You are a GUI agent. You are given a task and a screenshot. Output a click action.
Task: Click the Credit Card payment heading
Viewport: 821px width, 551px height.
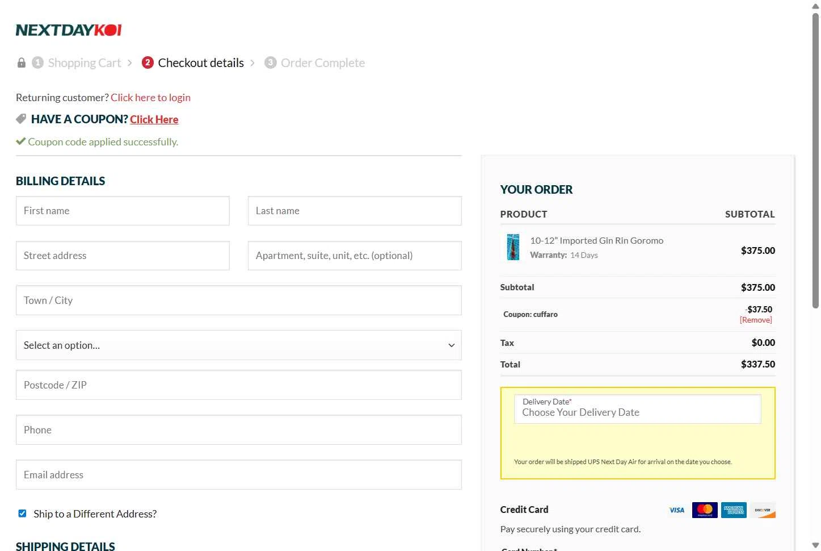click(x=524, y=510)
